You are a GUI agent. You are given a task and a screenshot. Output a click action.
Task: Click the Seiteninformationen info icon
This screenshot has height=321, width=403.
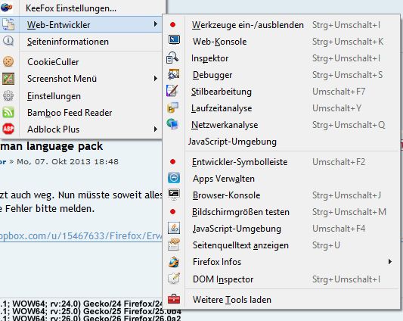coord(8,41)
